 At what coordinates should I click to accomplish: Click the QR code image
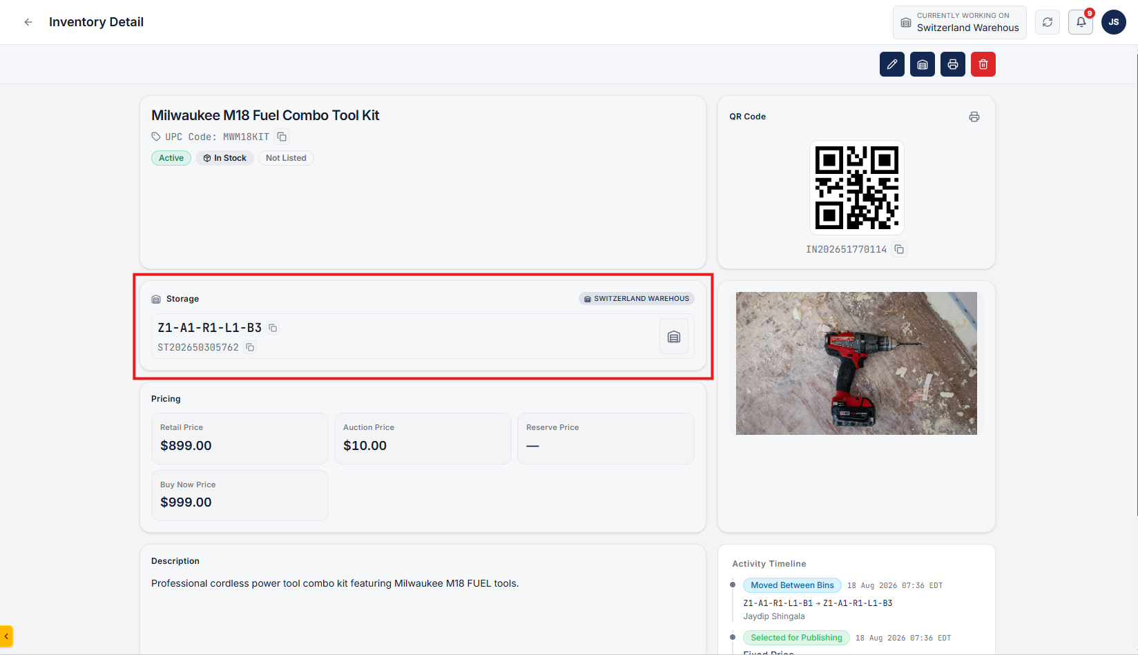857,188
